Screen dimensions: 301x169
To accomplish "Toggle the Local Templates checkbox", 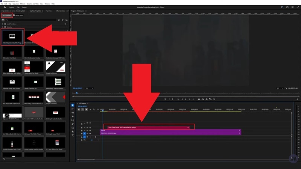I will (x=5, y=24).
